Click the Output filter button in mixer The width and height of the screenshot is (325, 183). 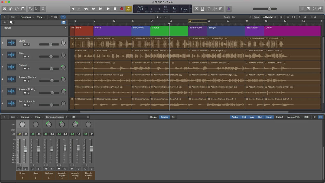click(279, 117)
